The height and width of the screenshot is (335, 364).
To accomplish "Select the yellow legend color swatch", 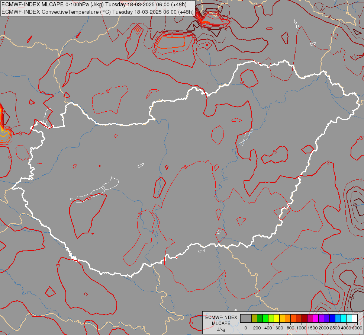I will click(277, 319).
